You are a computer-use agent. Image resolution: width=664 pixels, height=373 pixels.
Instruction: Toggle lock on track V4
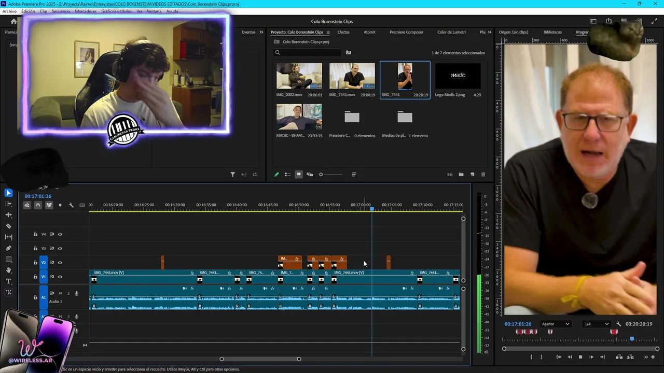(x=35, y=234)
